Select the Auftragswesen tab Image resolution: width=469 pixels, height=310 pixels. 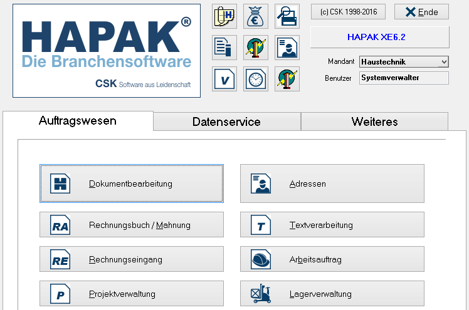tap(78, 121)
